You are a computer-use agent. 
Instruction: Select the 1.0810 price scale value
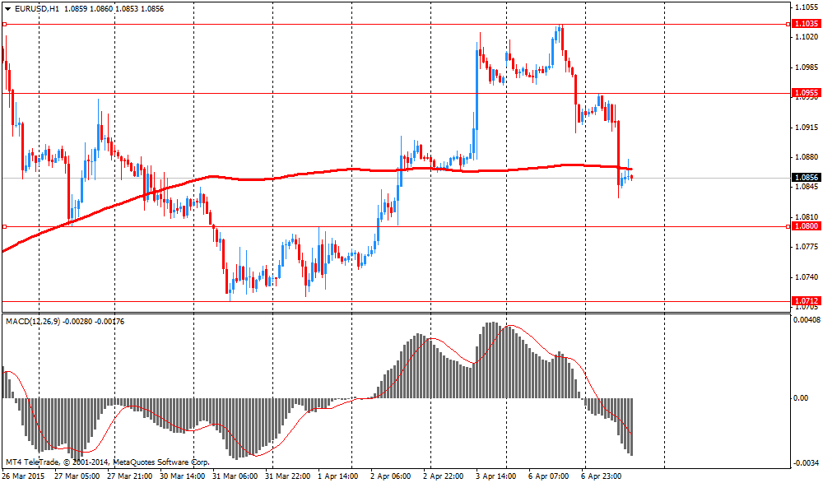(807, 216)
